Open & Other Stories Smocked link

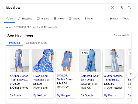click(x=113, y=78)
